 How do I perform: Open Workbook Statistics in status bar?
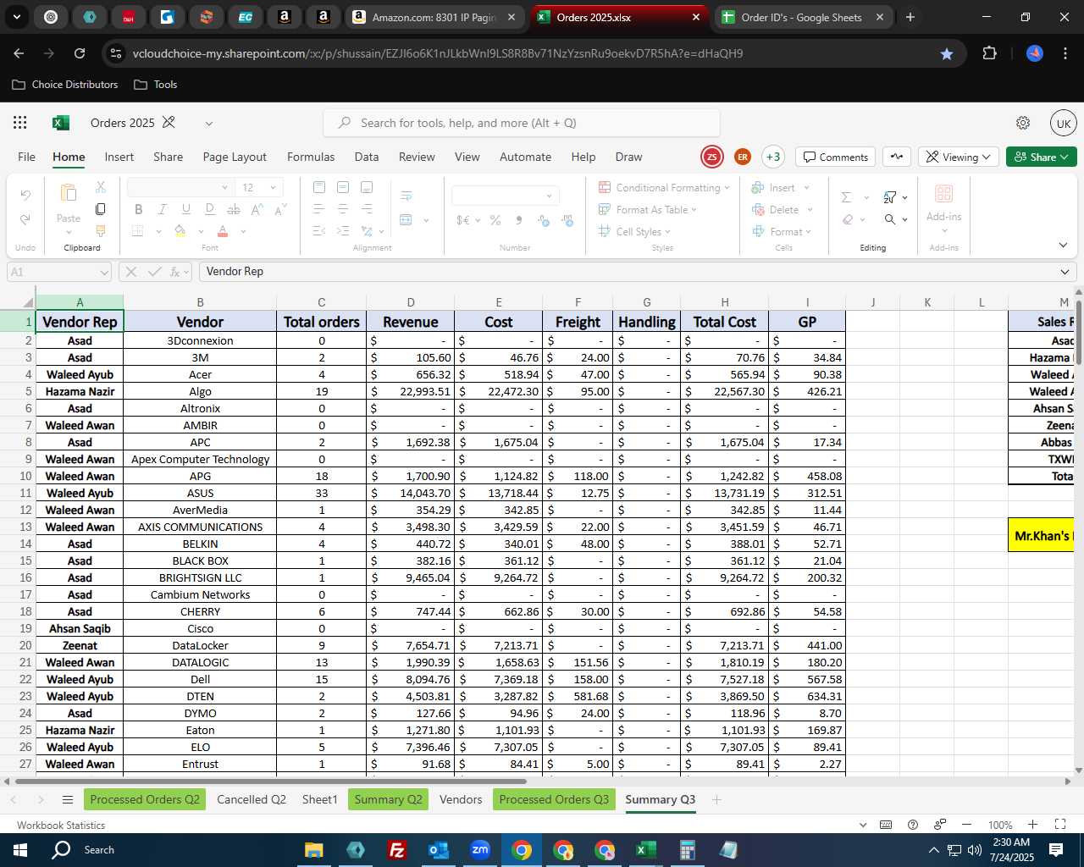tap(61, 825)
